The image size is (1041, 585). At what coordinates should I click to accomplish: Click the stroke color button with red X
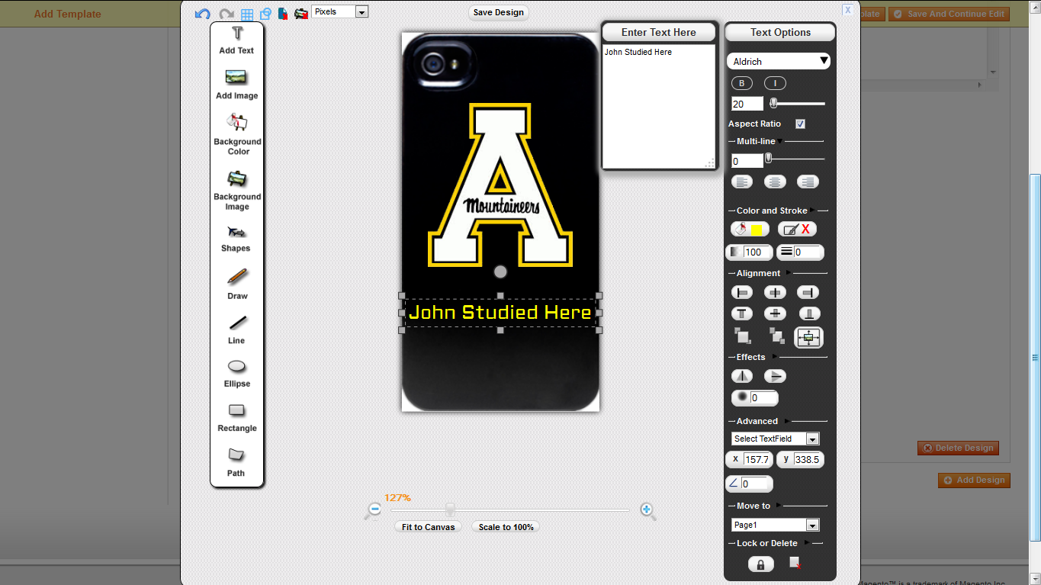[x=798, y=229]
